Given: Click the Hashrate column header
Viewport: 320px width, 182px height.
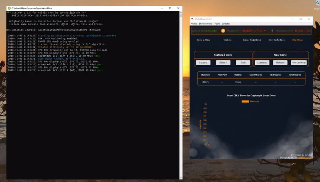Looking at the screenshot, I should [x=205, y=75].
